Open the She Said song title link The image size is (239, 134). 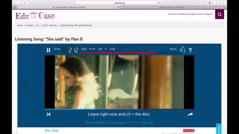pos(52,131)
